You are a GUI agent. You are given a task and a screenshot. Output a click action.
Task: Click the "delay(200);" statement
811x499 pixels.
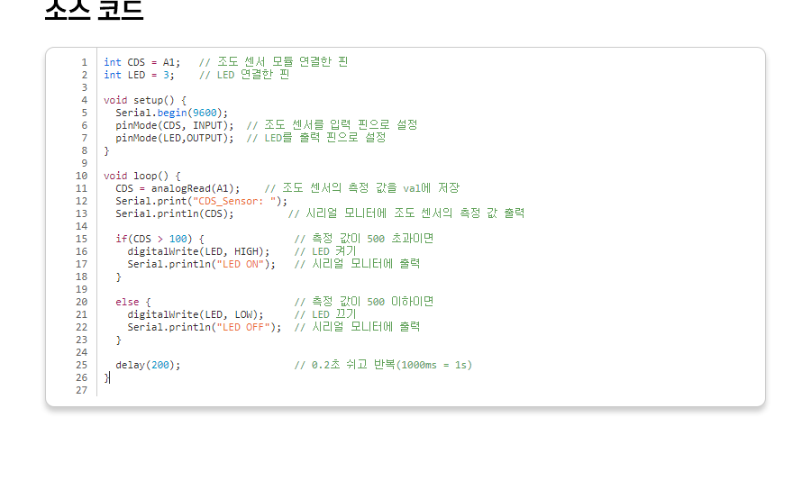(x=148, y=365)
